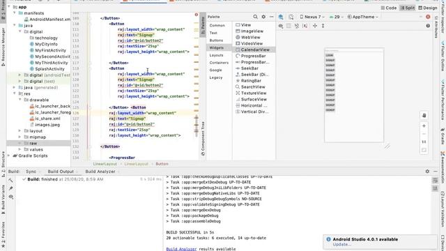This screenshot has width=446, height=251.
Task: Click the vertical expand arrow icon in design toolbar
Action: [x=323, y=26]
